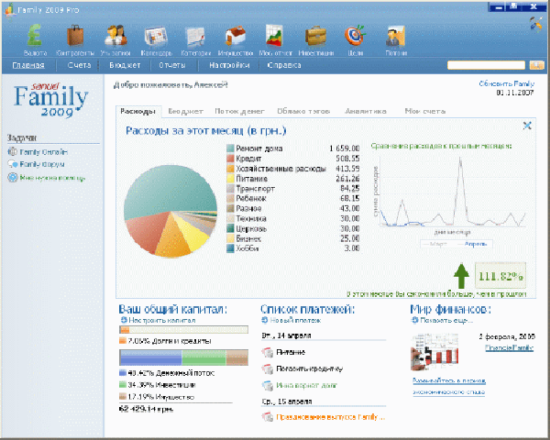Switch to the Мои счета tab

pyautogui.click(x=424, y=111)
